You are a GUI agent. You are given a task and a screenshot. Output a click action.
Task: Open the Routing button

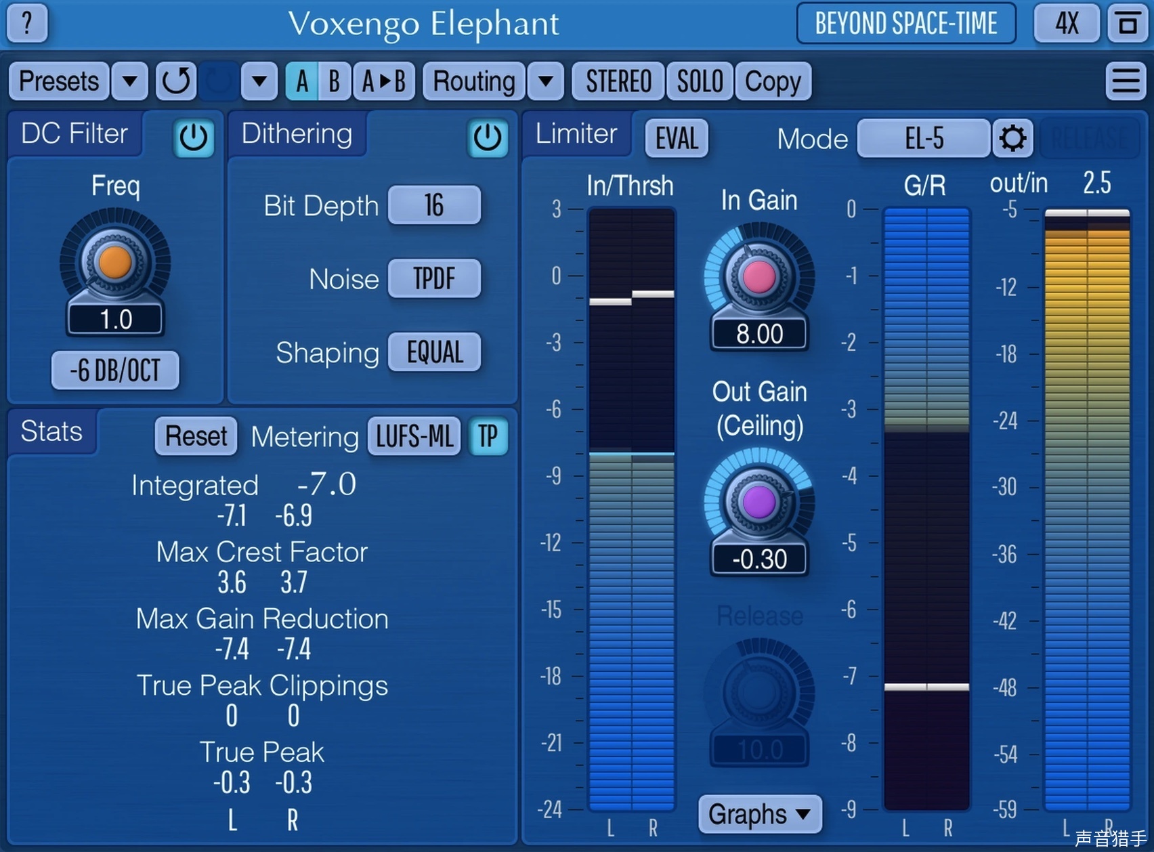pyautogui.click(x=474, y=81)
